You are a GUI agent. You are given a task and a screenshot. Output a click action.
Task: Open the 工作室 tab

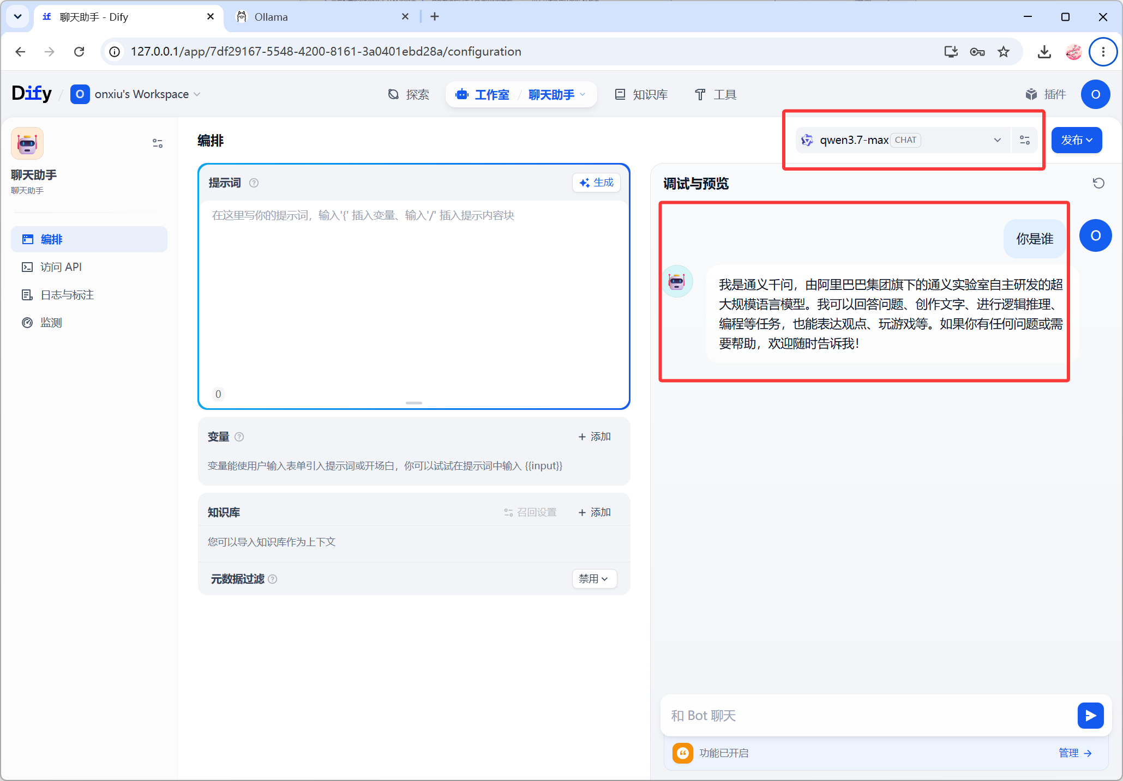click(483, 94)
